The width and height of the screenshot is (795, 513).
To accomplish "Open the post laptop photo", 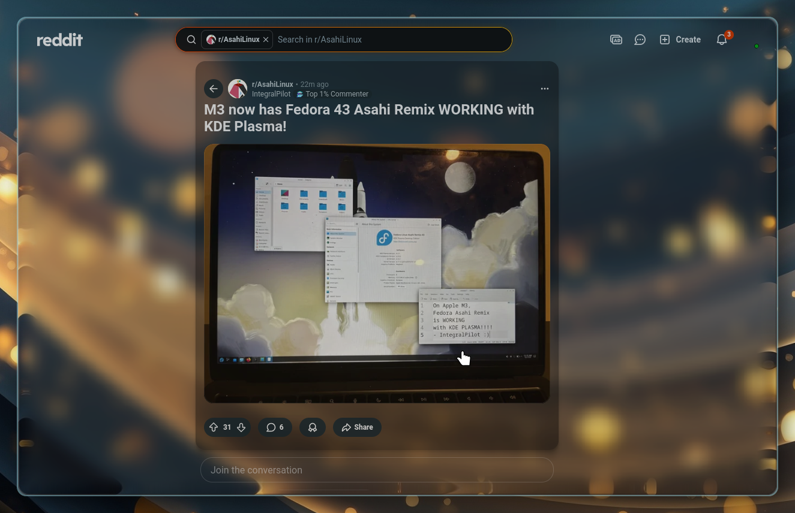I will pos(377,273).
